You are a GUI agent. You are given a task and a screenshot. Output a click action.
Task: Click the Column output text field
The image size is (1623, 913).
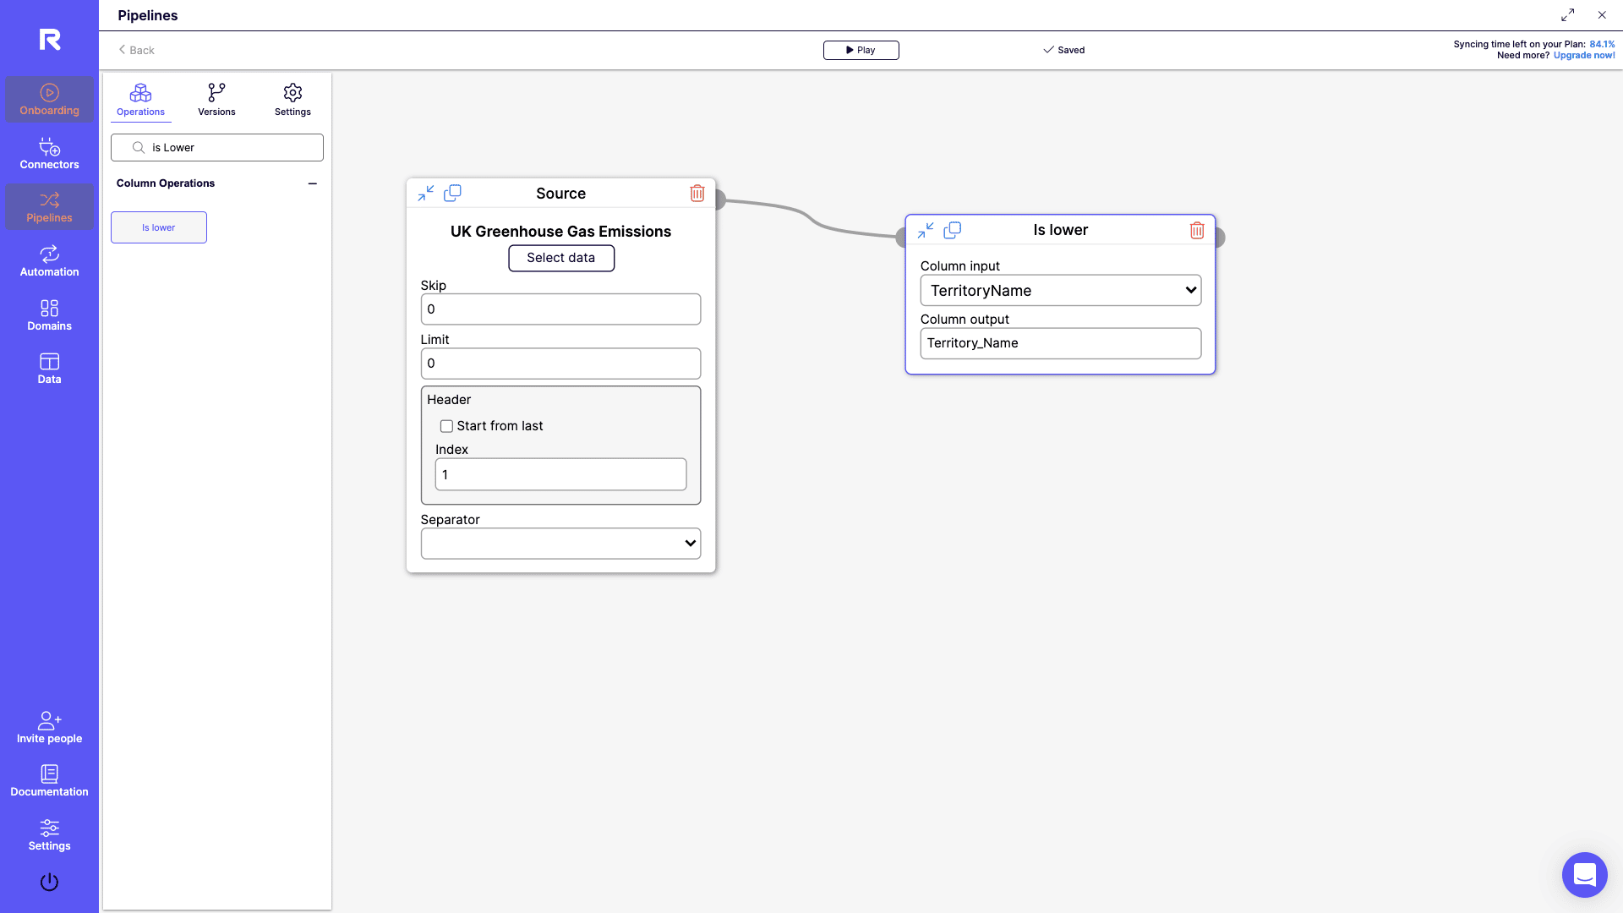1060,343
